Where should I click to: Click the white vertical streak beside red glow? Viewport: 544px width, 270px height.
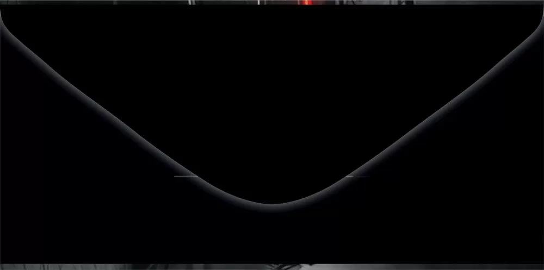[x=258, y=2]
